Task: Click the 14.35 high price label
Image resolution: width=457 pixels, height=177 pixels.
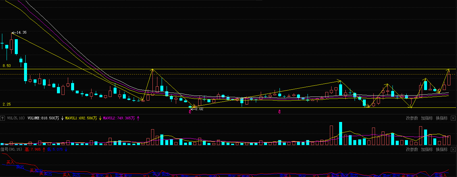Action: 21,33
